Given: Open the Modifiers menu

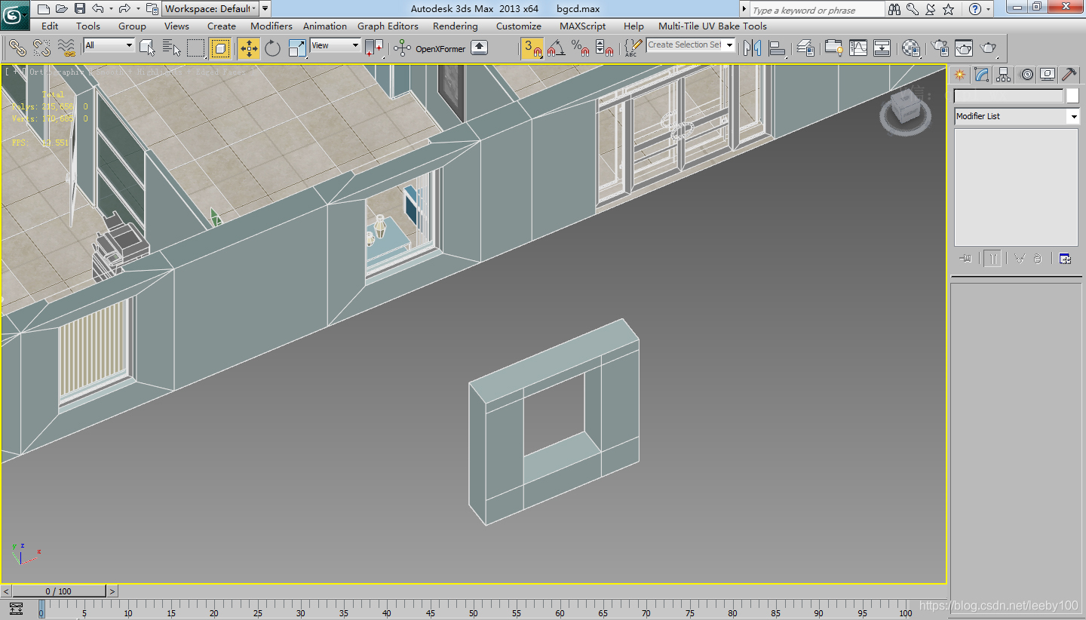Looking at the screenshot, I should pos(271,26).
